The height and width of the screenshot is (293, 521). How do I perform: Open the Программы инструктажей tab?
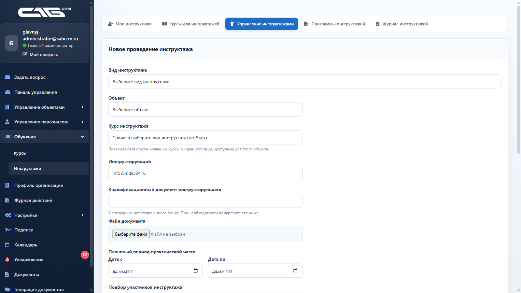pyautogui.click(x=334, y=24)
